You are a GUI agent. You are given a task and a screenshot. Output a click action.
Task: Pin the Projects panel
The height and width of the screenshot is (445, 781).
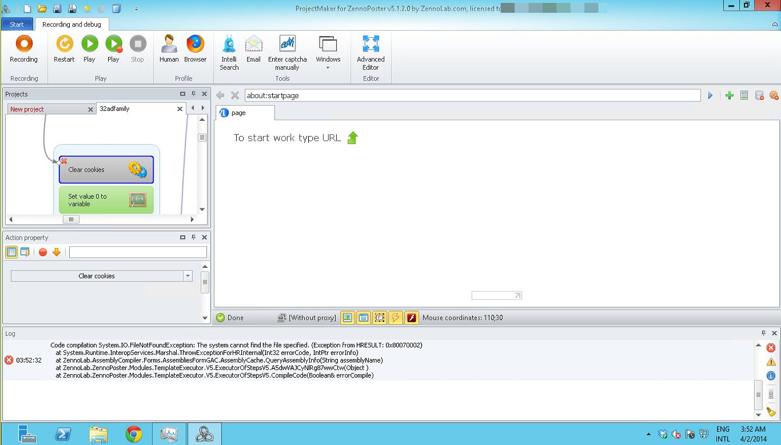[194, 94]
